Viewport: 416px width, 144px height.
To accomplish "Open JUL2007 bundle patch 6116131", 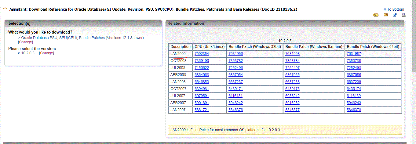I will (x=235, y=96).
